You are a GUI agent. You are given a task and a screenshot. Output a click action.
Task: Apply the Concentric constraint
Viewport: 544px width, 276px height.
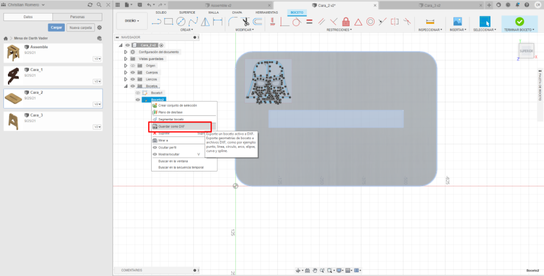(x=370, y=22)
